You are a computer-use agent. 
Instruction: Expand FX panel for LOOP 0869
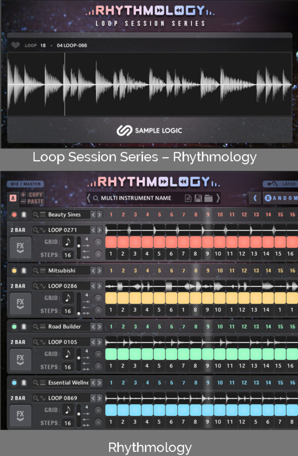[20, 416]
